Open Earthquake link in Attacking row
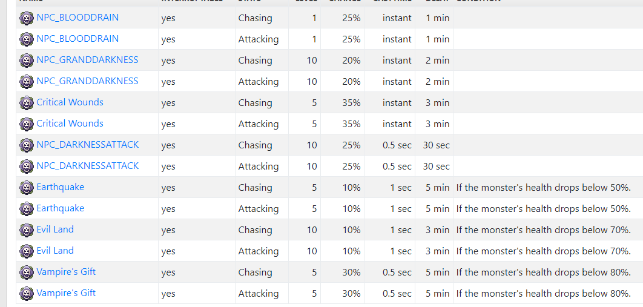 point(61,208)
